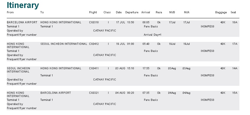This screenshot has width=250, height=115.
Task: Click the Arrival Day+1 note
Action: click(152, 35)
